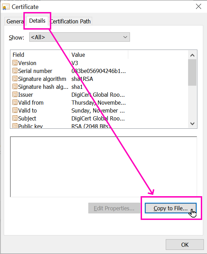Click the Edit Properties button

[x=114, y=208]
